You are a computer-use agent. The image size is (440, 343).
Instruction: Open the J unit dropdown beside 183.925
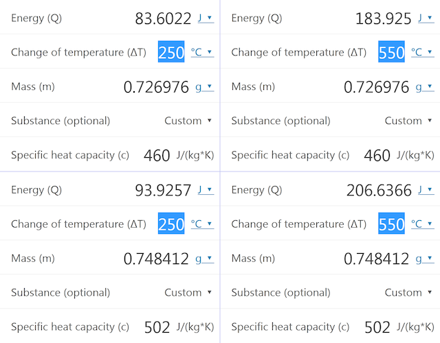tap(426, 19)
